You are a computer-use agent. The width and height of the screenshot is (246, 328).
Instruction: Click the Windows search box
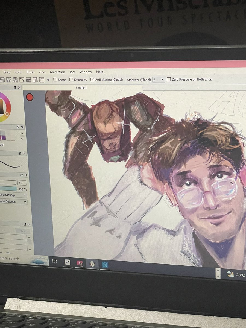(x=14, y=259)
